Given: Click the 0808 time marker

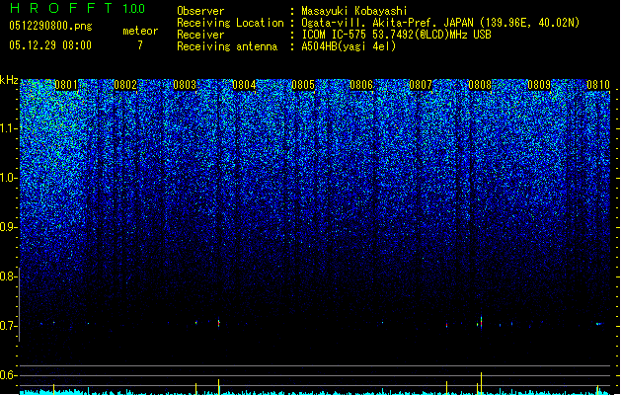Looking at the screenshot, I should click(480, 85).
